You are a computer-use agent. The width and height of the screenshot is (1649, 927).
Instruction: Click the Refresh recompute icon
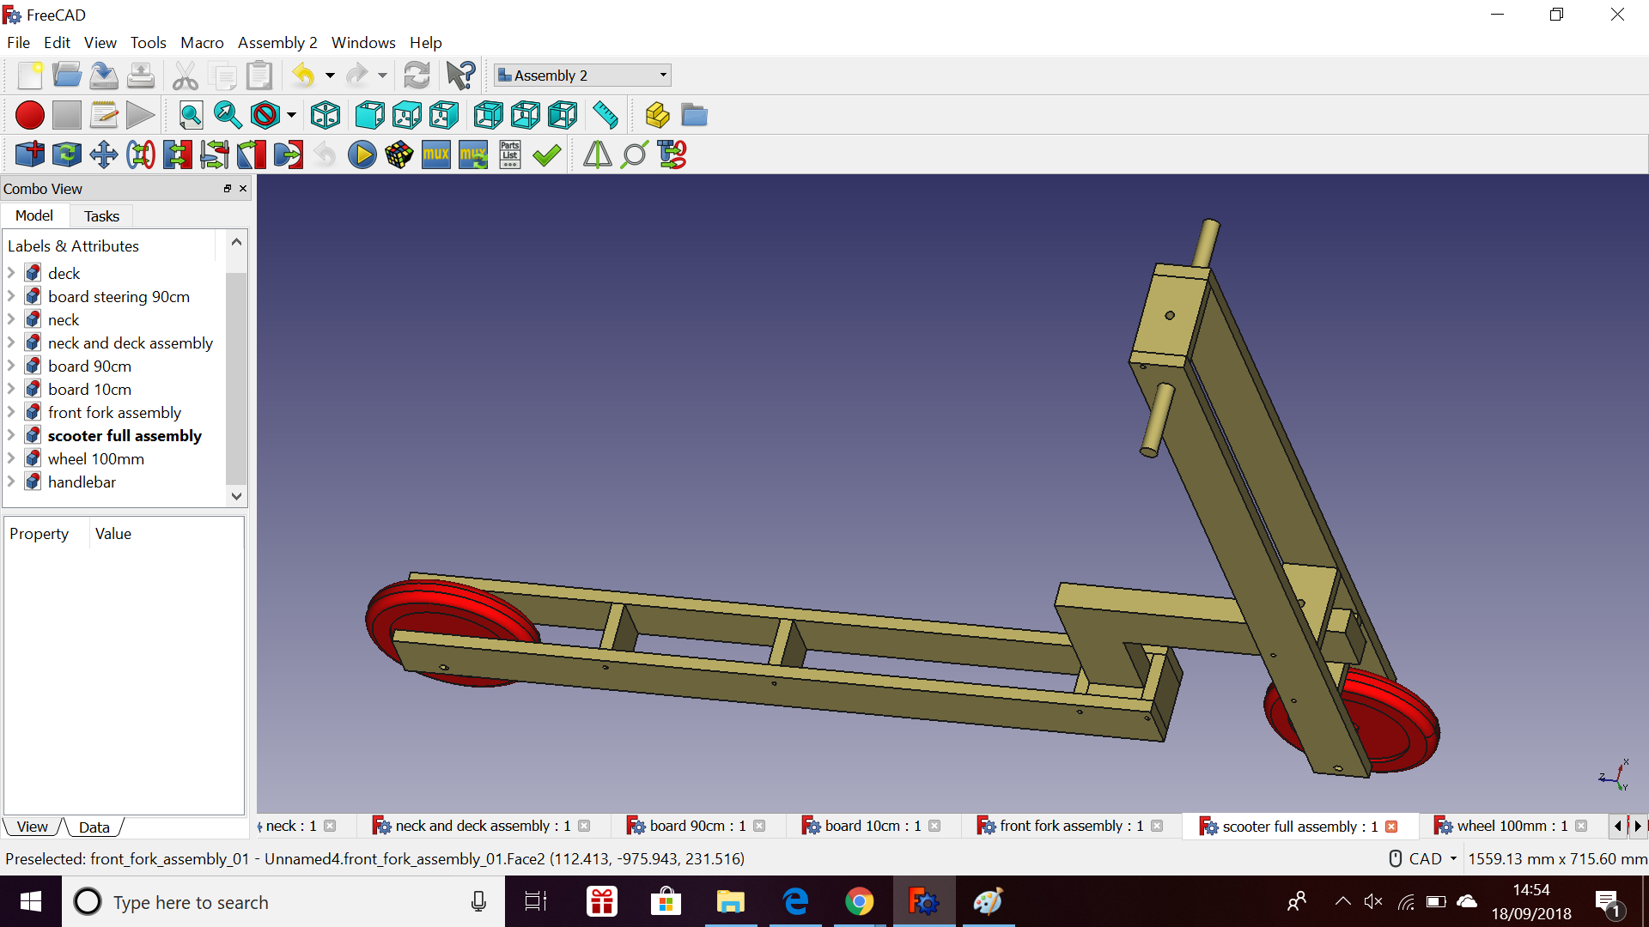pos(417,76)
